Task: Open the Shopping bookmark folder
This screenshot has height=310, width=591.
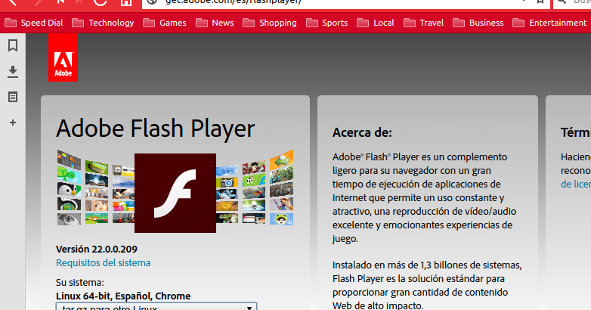Action: click(270, 23)
